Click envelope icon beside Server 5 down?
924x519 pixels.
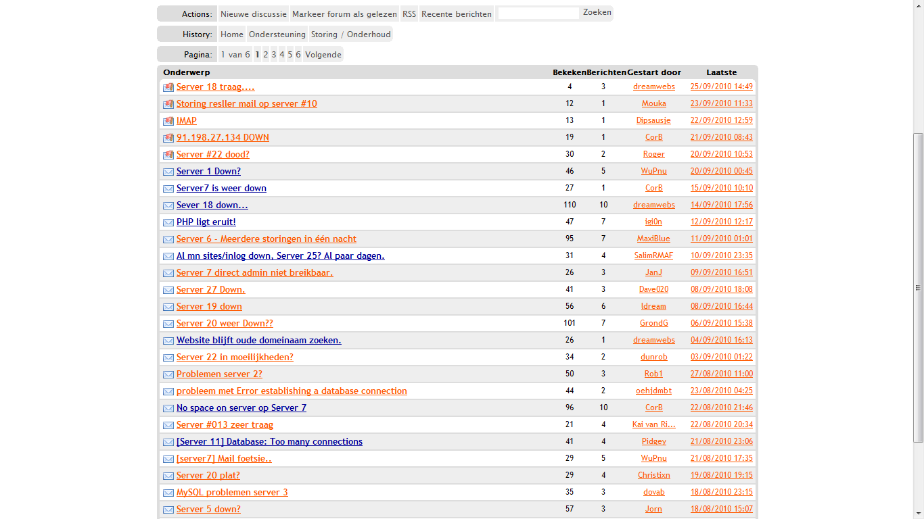[168, 510]
